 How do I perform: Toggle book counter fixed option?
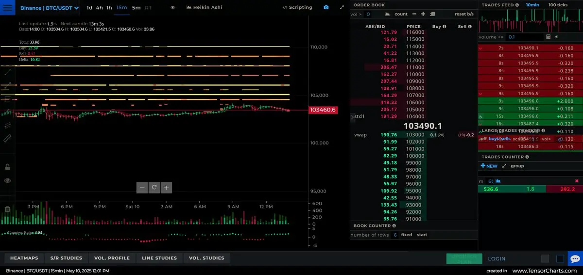click(407, 235)
